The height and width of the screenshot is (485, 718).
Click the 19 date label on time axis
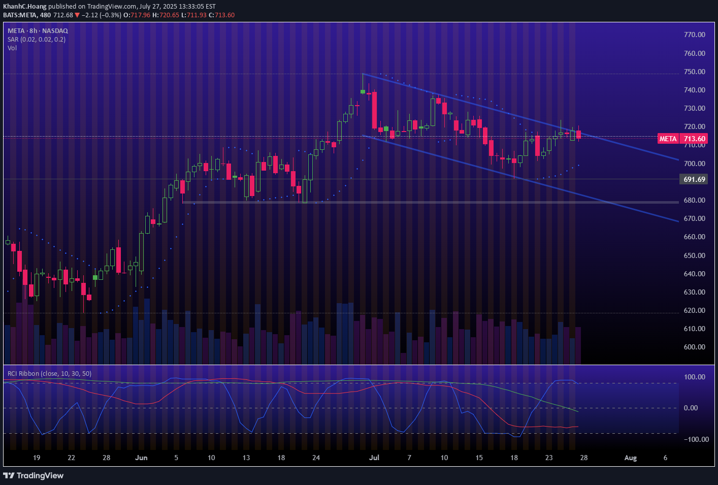[x=37, y=458]
